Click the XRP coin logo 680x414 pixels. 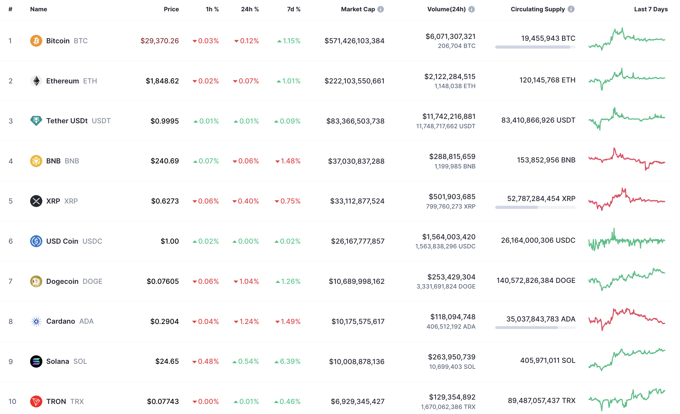(36, 201)
